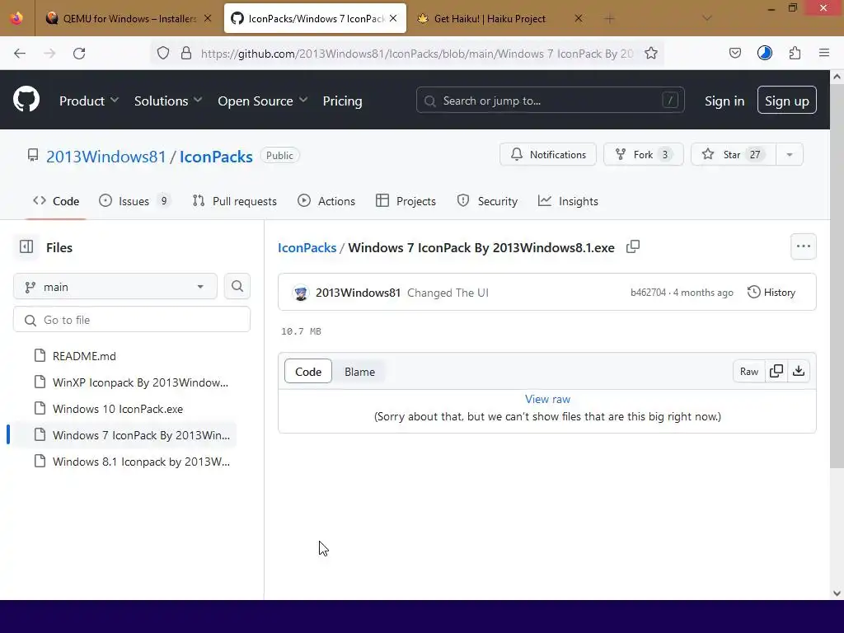
Task: Click the IconPacks breadcrumb link
Action: coord(307,247)
